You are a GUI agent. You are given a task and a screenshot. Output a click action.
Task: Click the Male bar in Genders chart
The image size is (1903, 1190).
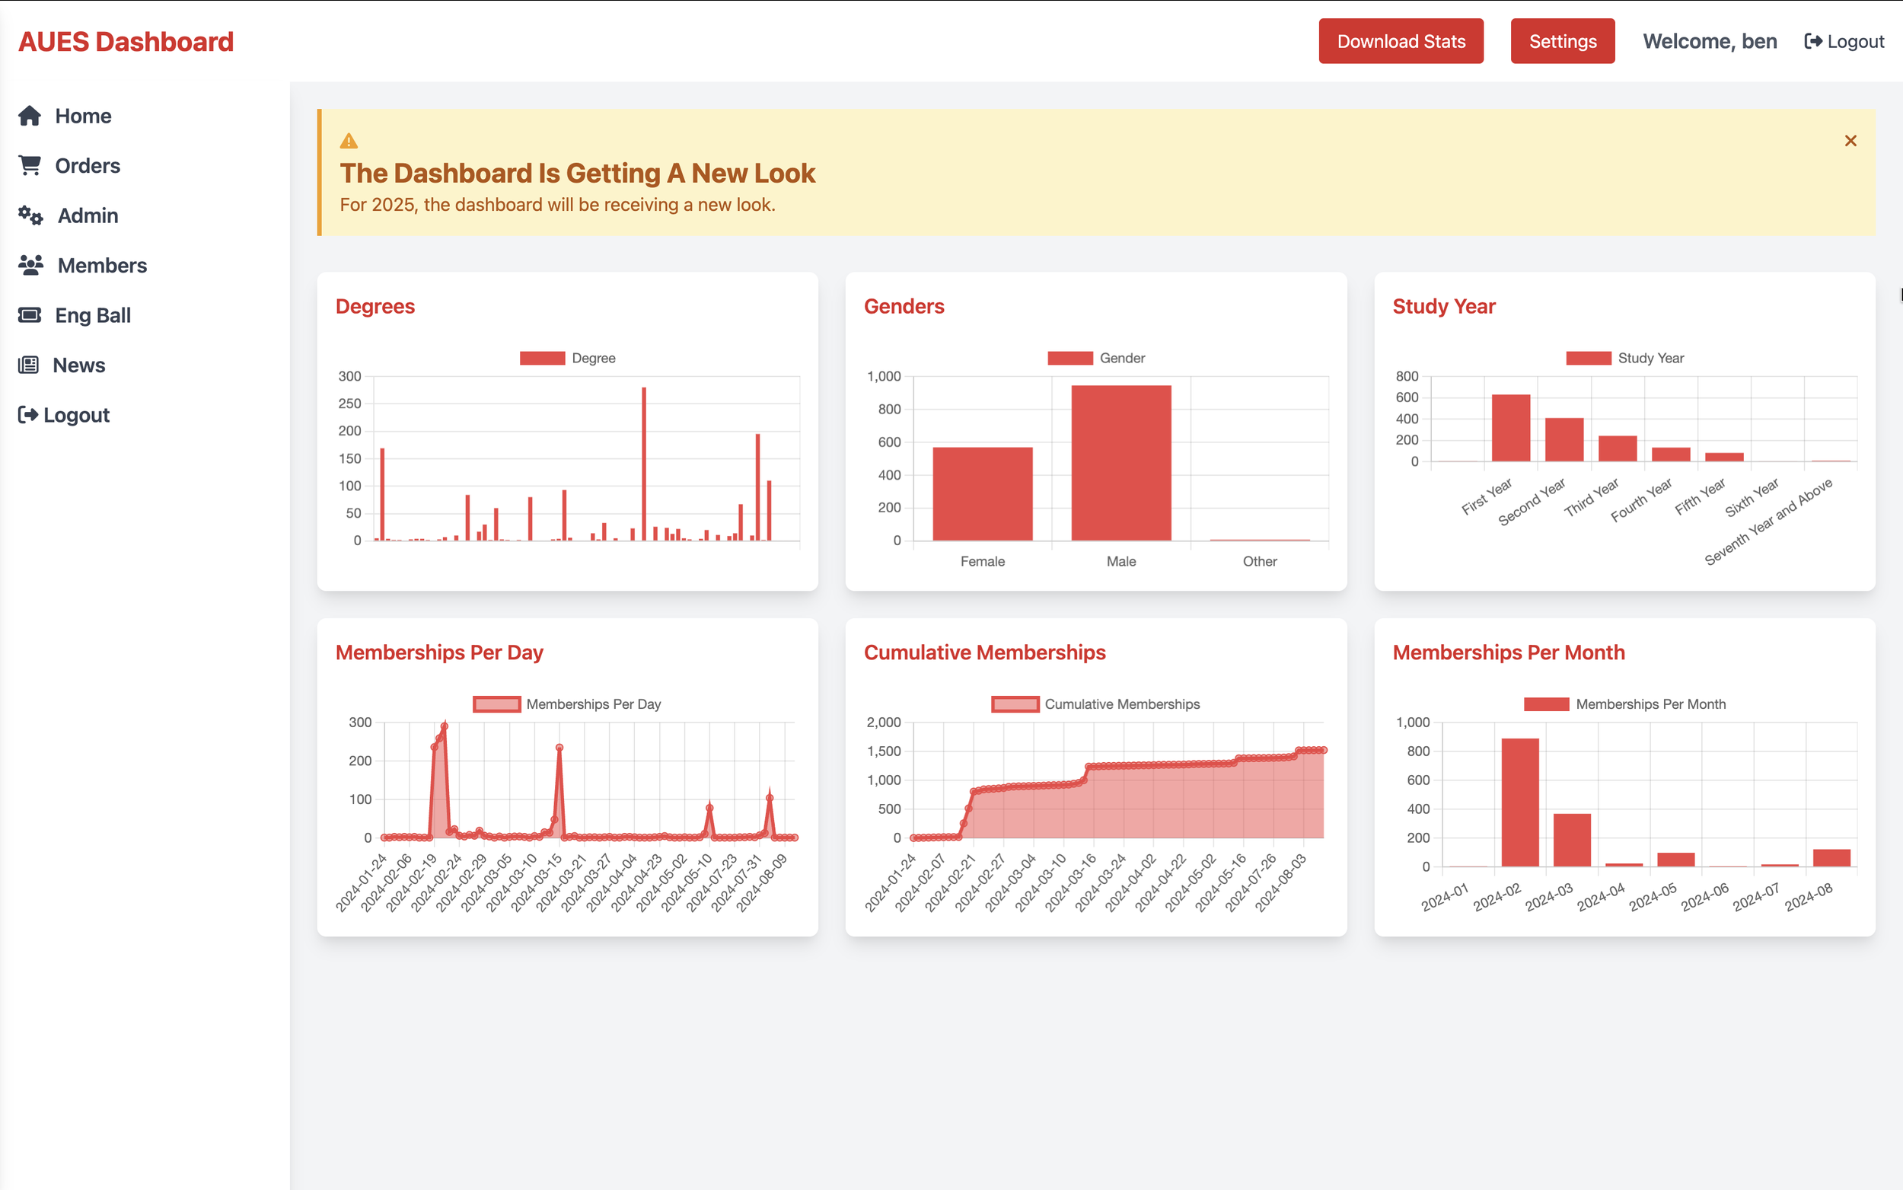[x=1121, y=463]
